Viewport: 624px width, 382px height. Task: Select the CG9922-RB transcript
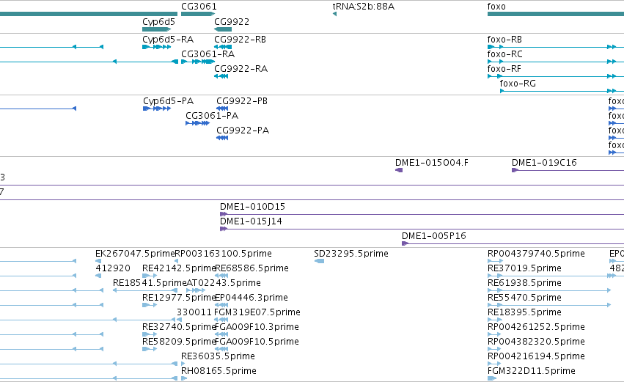[240, 40]
